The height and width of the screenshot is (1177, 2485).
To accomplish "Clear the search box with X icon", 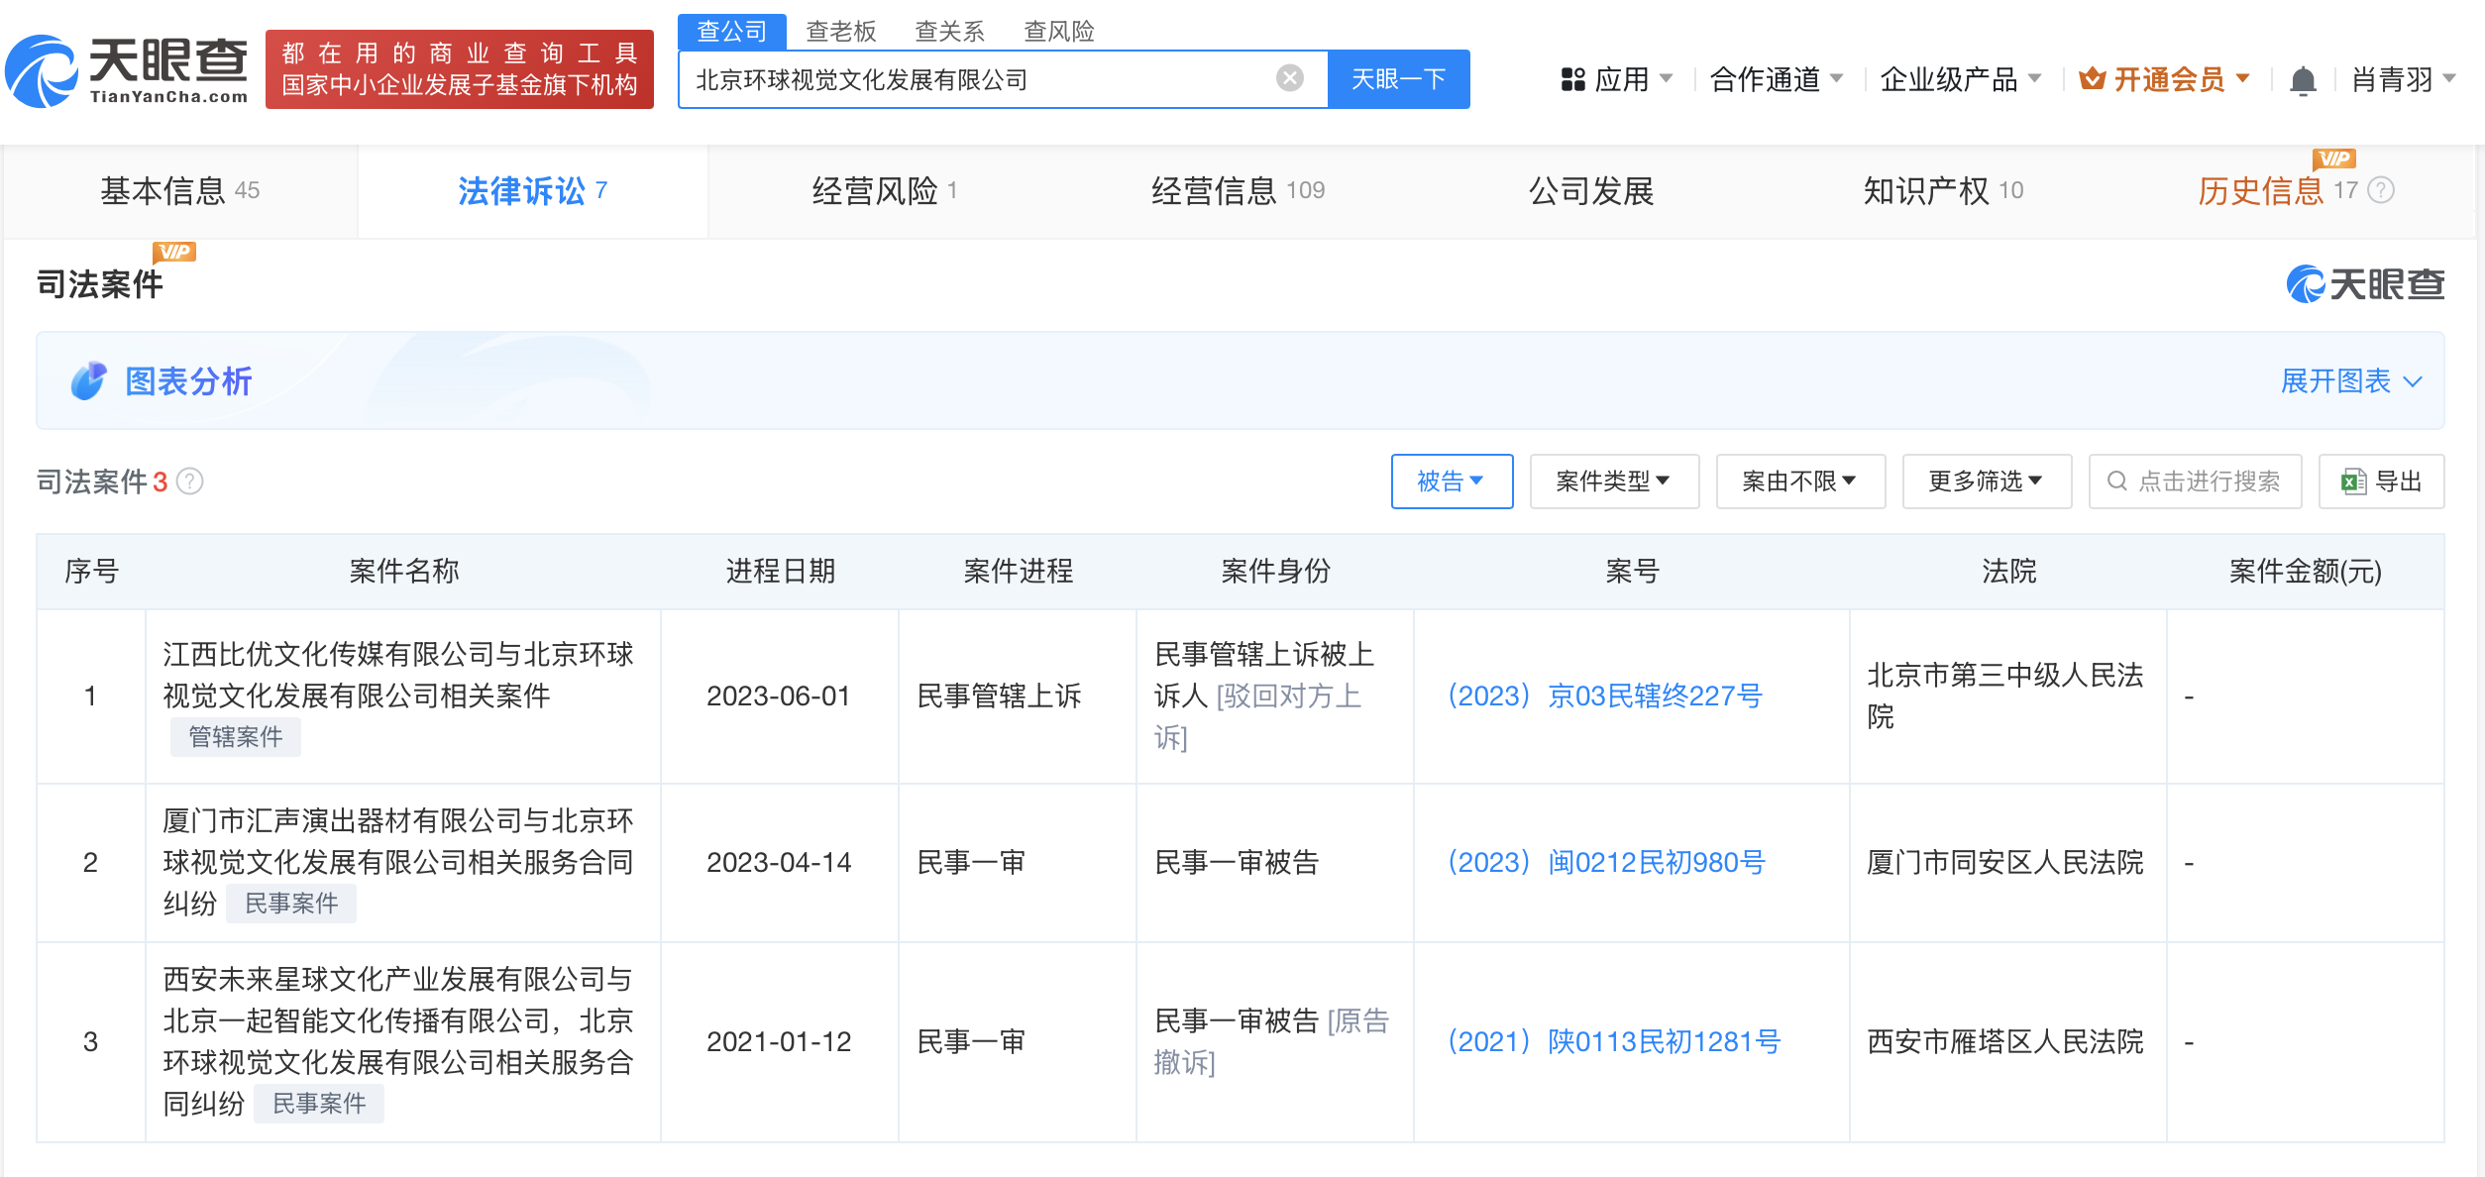I will [1289, 78].
